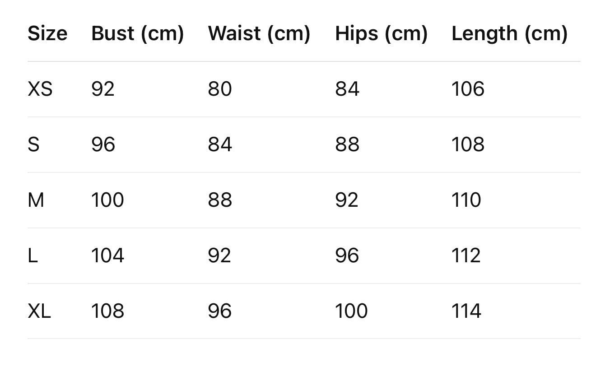Select the L bust value 104
Viewport: 596px width, 367px height.
107,256
